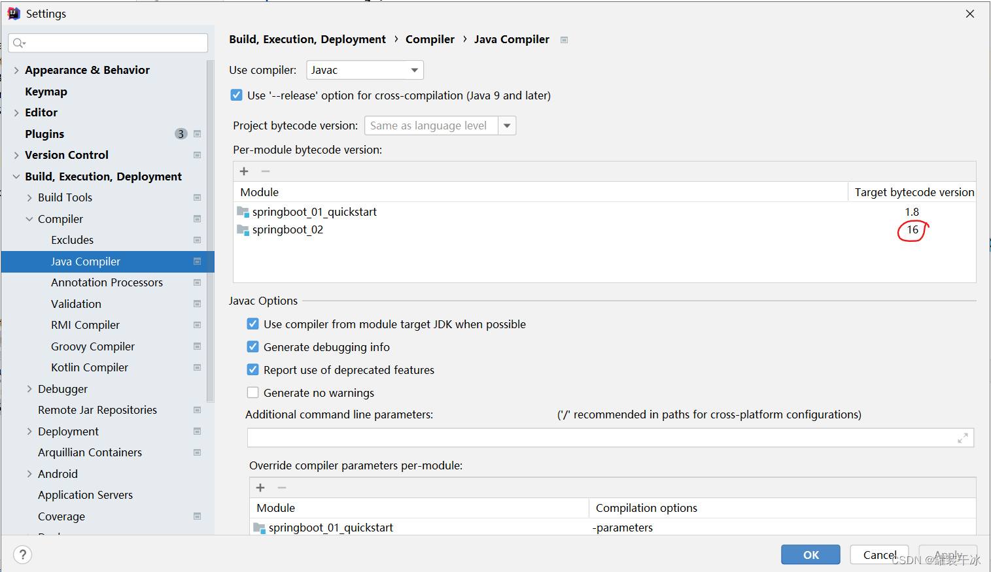Enable Generate no warnings checkbox
991x572 pixels.
(x=253, y=393)
